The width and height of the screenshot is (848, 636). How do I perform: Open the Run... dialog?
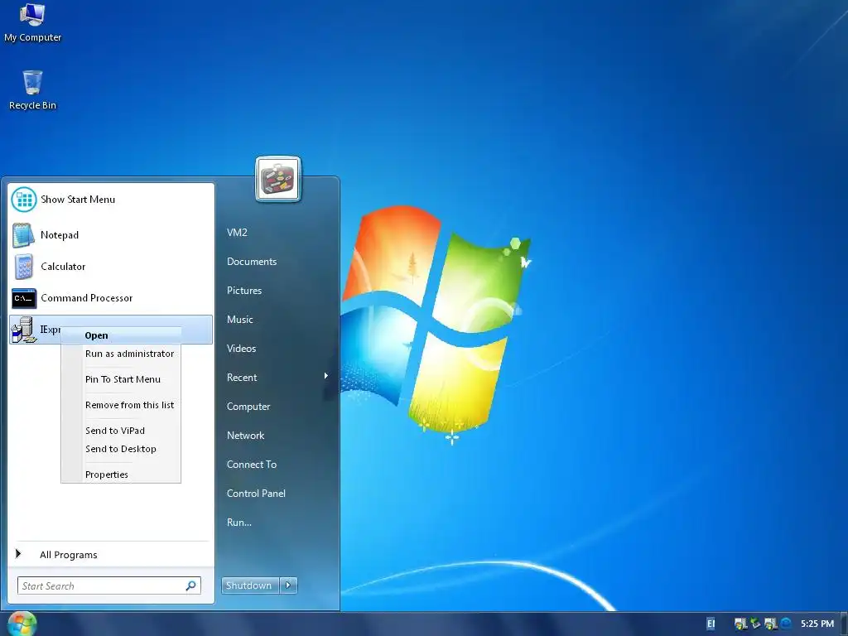click(239, 523)
